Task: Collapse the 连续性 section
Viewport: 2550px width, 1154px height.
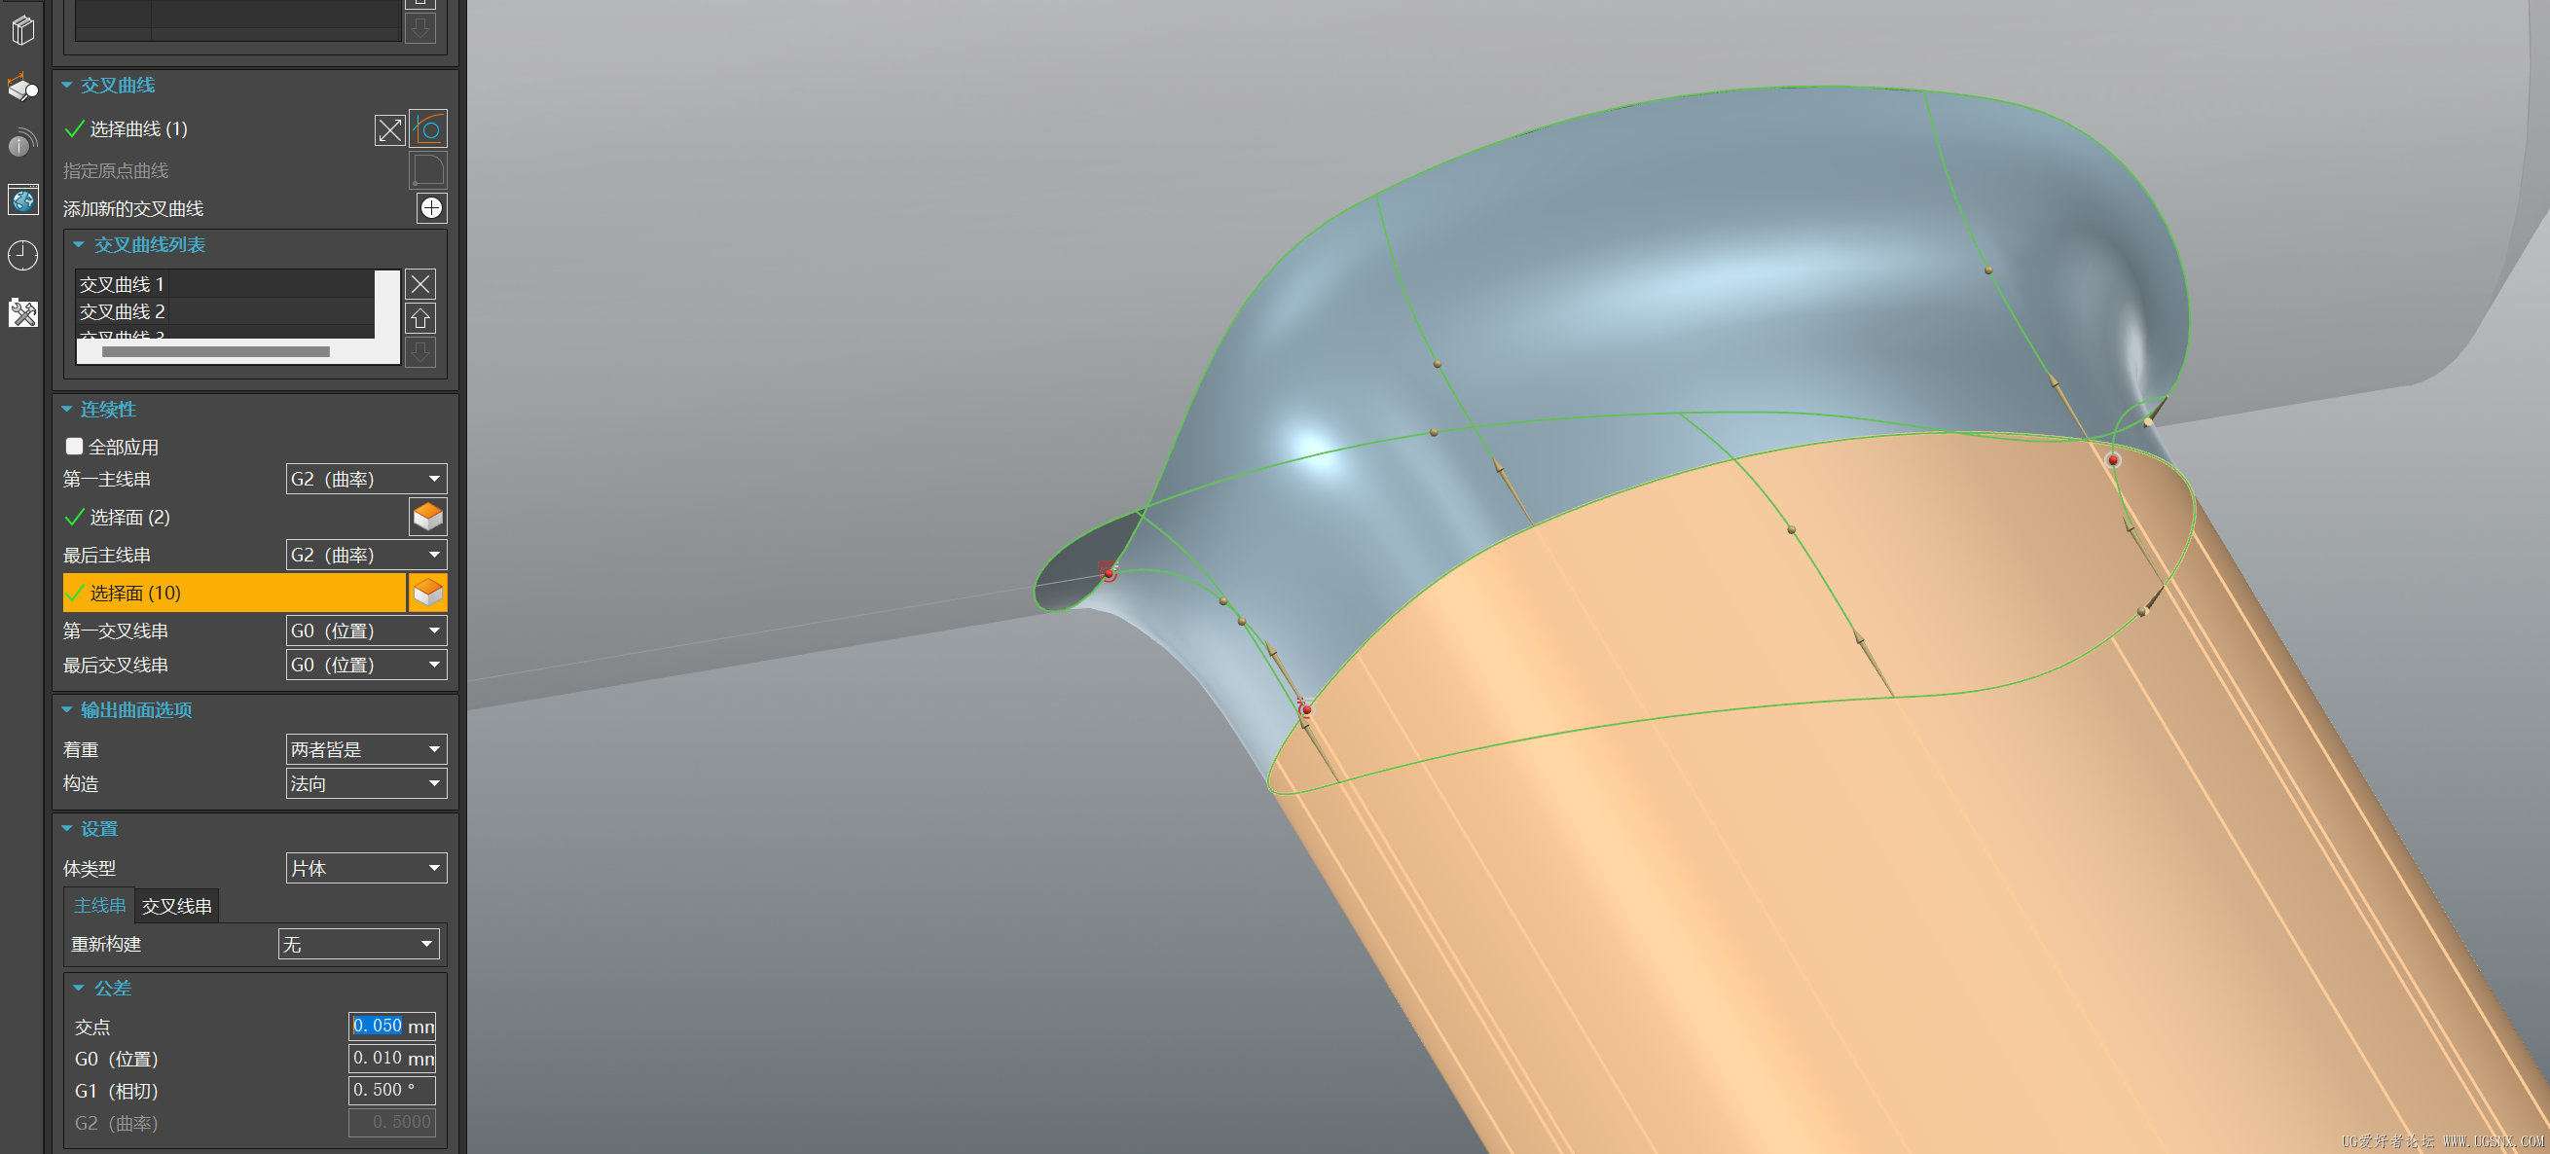Action: 67,409
